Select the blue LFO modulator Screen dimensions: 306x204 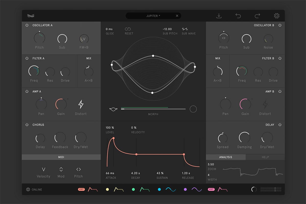tap(167, 189)
